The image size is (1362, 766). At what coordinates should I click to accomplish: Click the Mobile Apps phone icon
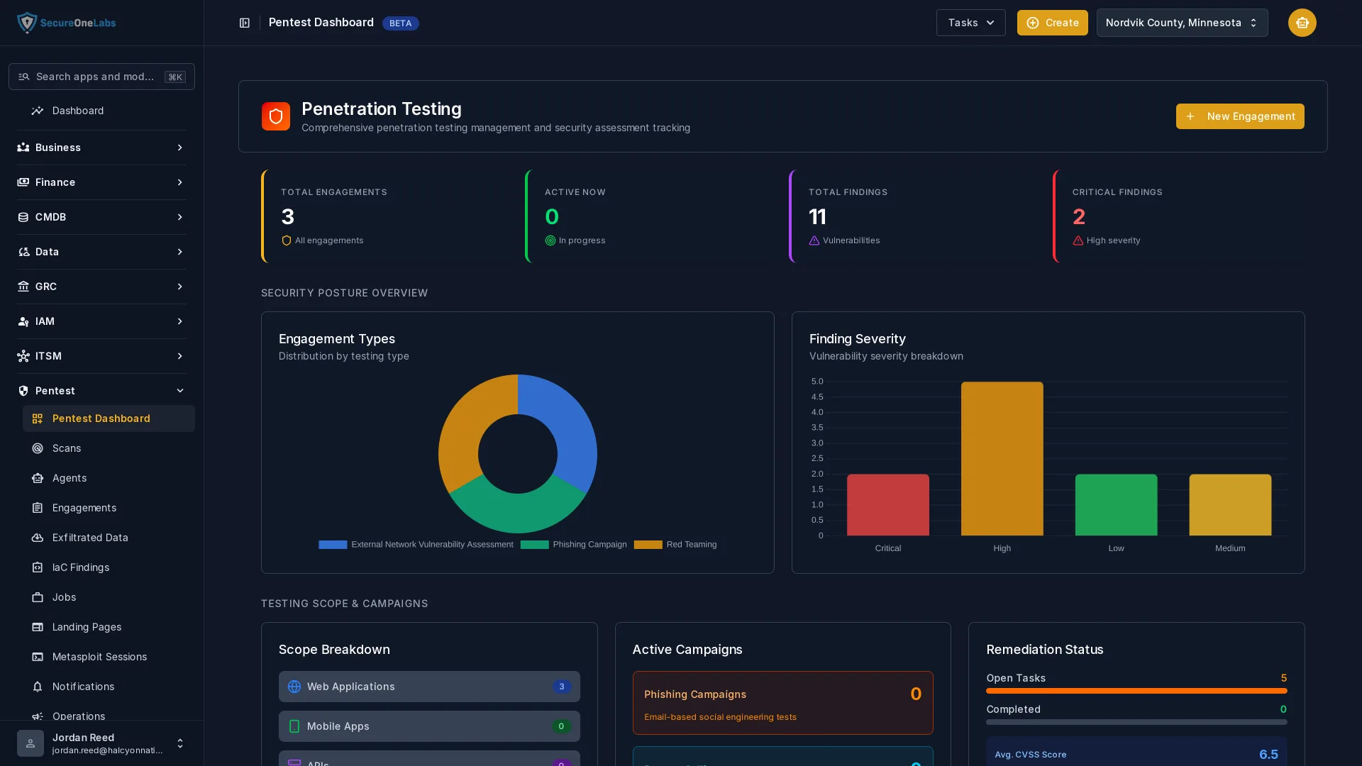[294, 726]
